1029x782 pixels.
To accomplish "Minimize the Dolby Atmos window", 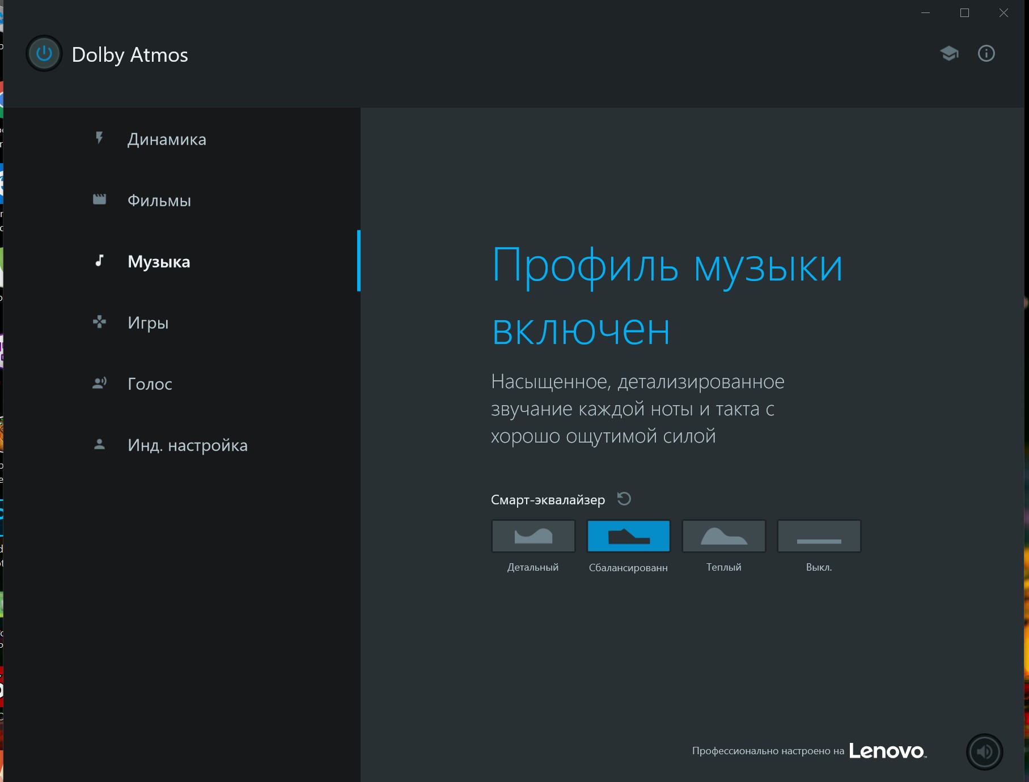I will pyautogui.click(x=926, y=13).
